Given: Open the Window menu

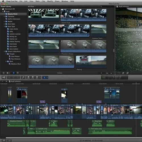Looking at the screenshot, I should pos(65,1).
